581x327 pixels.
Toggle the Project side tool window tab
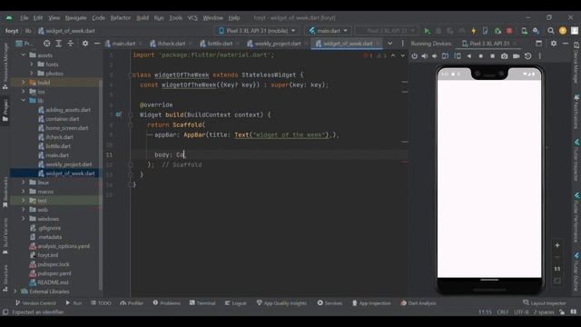tap(5, 110)
